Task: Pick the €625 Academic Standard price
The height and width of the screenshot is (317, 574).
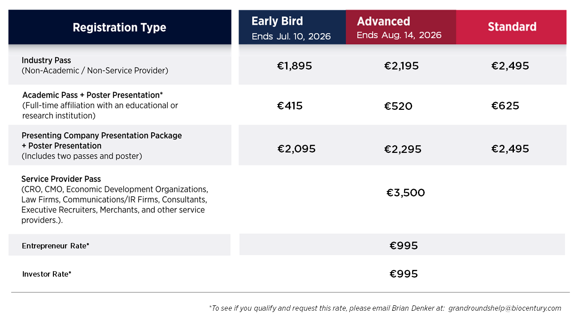Action: pyautogui.click(x=505, y=106)
